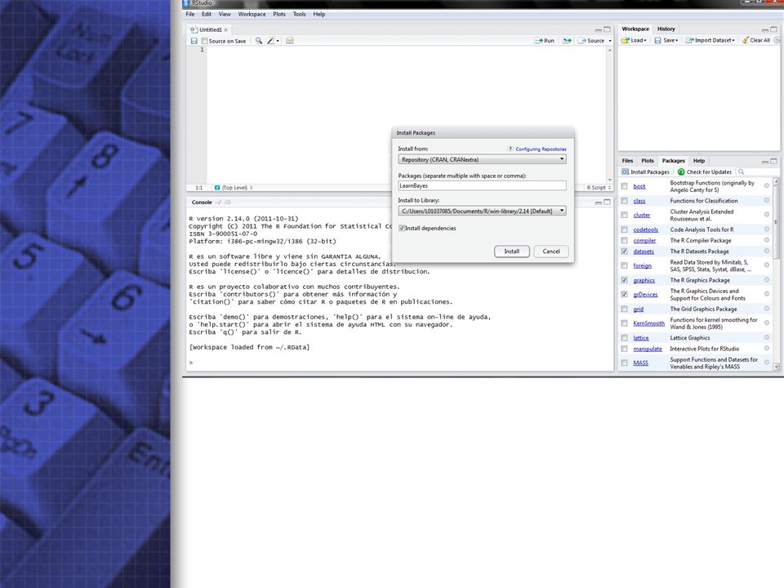Minimize the source editor pane
784x588 pixels.
point(598,30)
